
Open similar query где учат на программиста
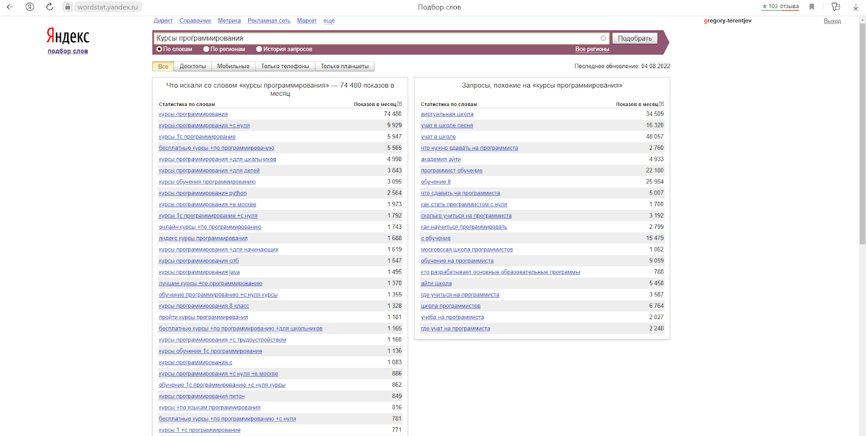pyautogui.click(x=455, y=329)
